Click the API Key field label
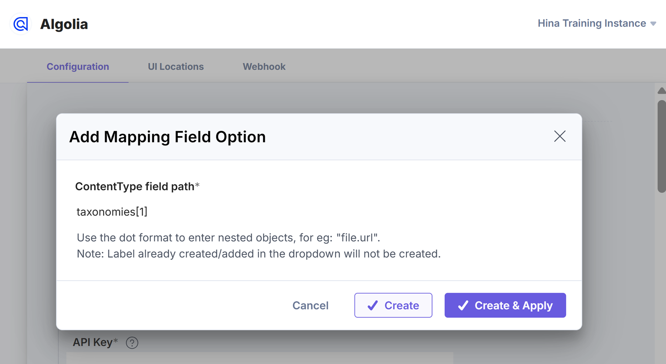The image size is (666, 364). tap(95, 342)
